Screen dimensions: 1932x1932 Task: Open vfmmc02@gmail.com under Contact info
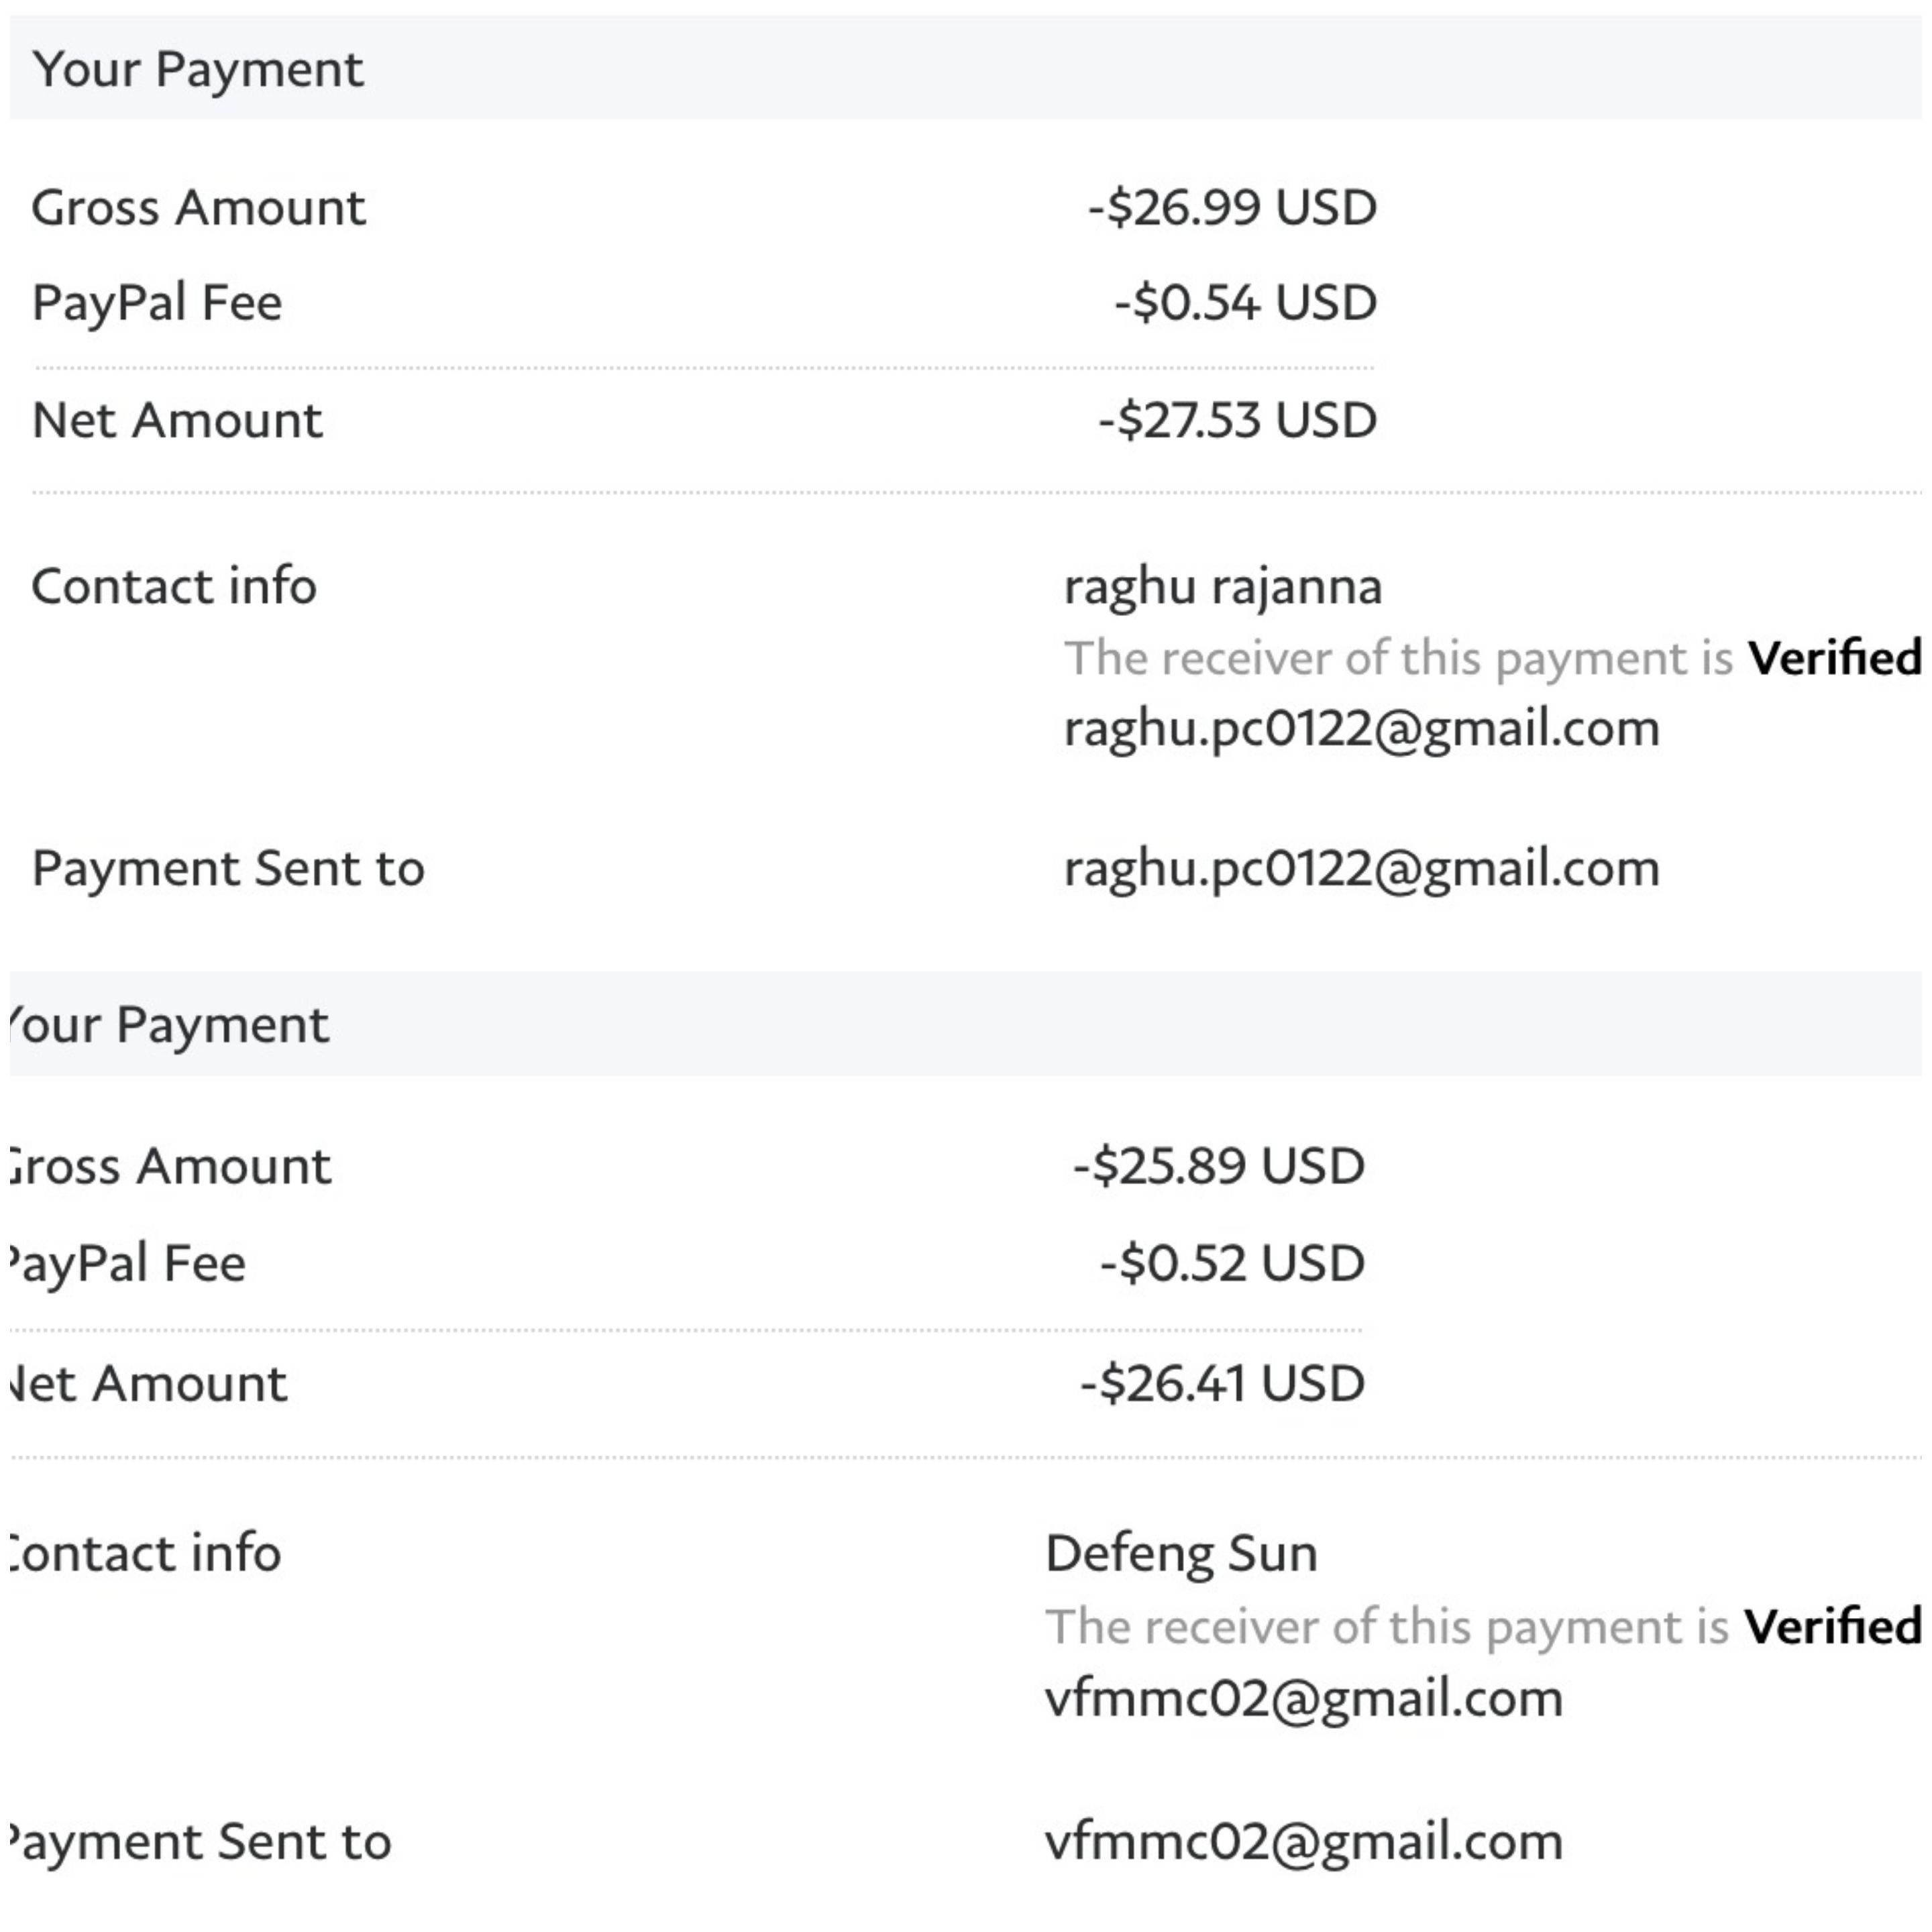coord(1304,1699)
